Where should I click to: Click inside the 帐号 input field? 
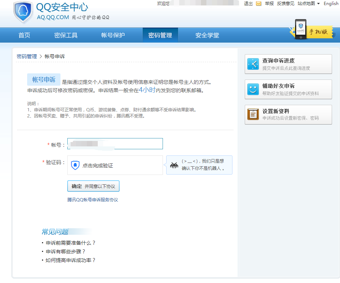115,143
